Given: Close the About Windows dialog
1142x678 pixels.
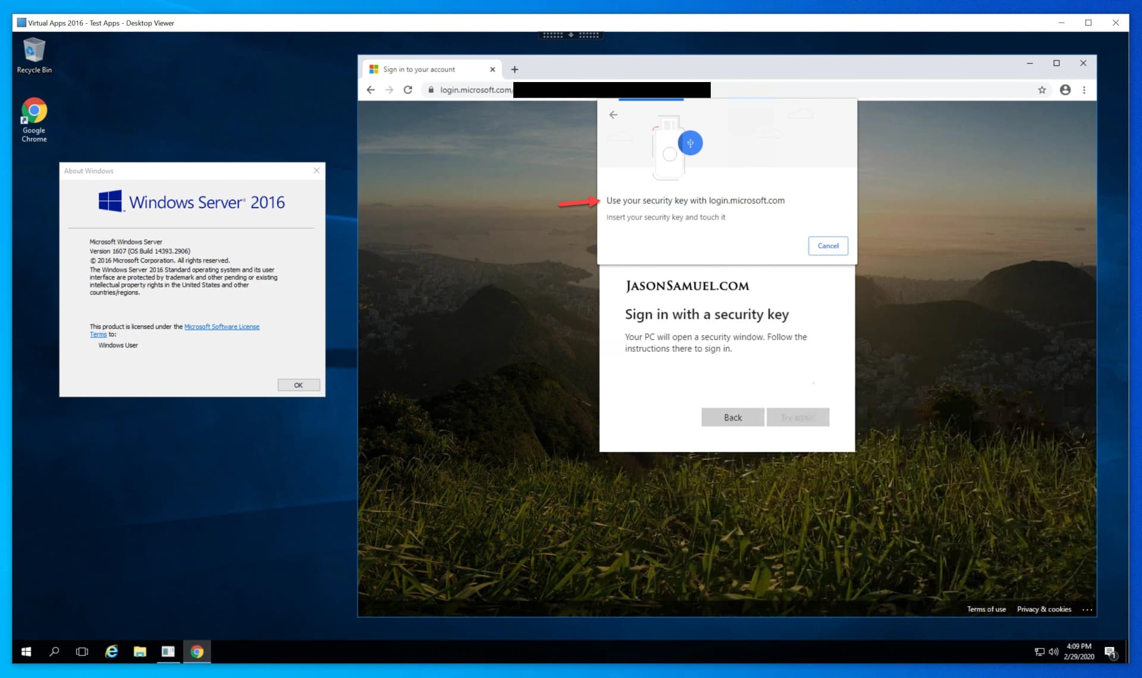Looking at the screenshot, I should 316,171.
